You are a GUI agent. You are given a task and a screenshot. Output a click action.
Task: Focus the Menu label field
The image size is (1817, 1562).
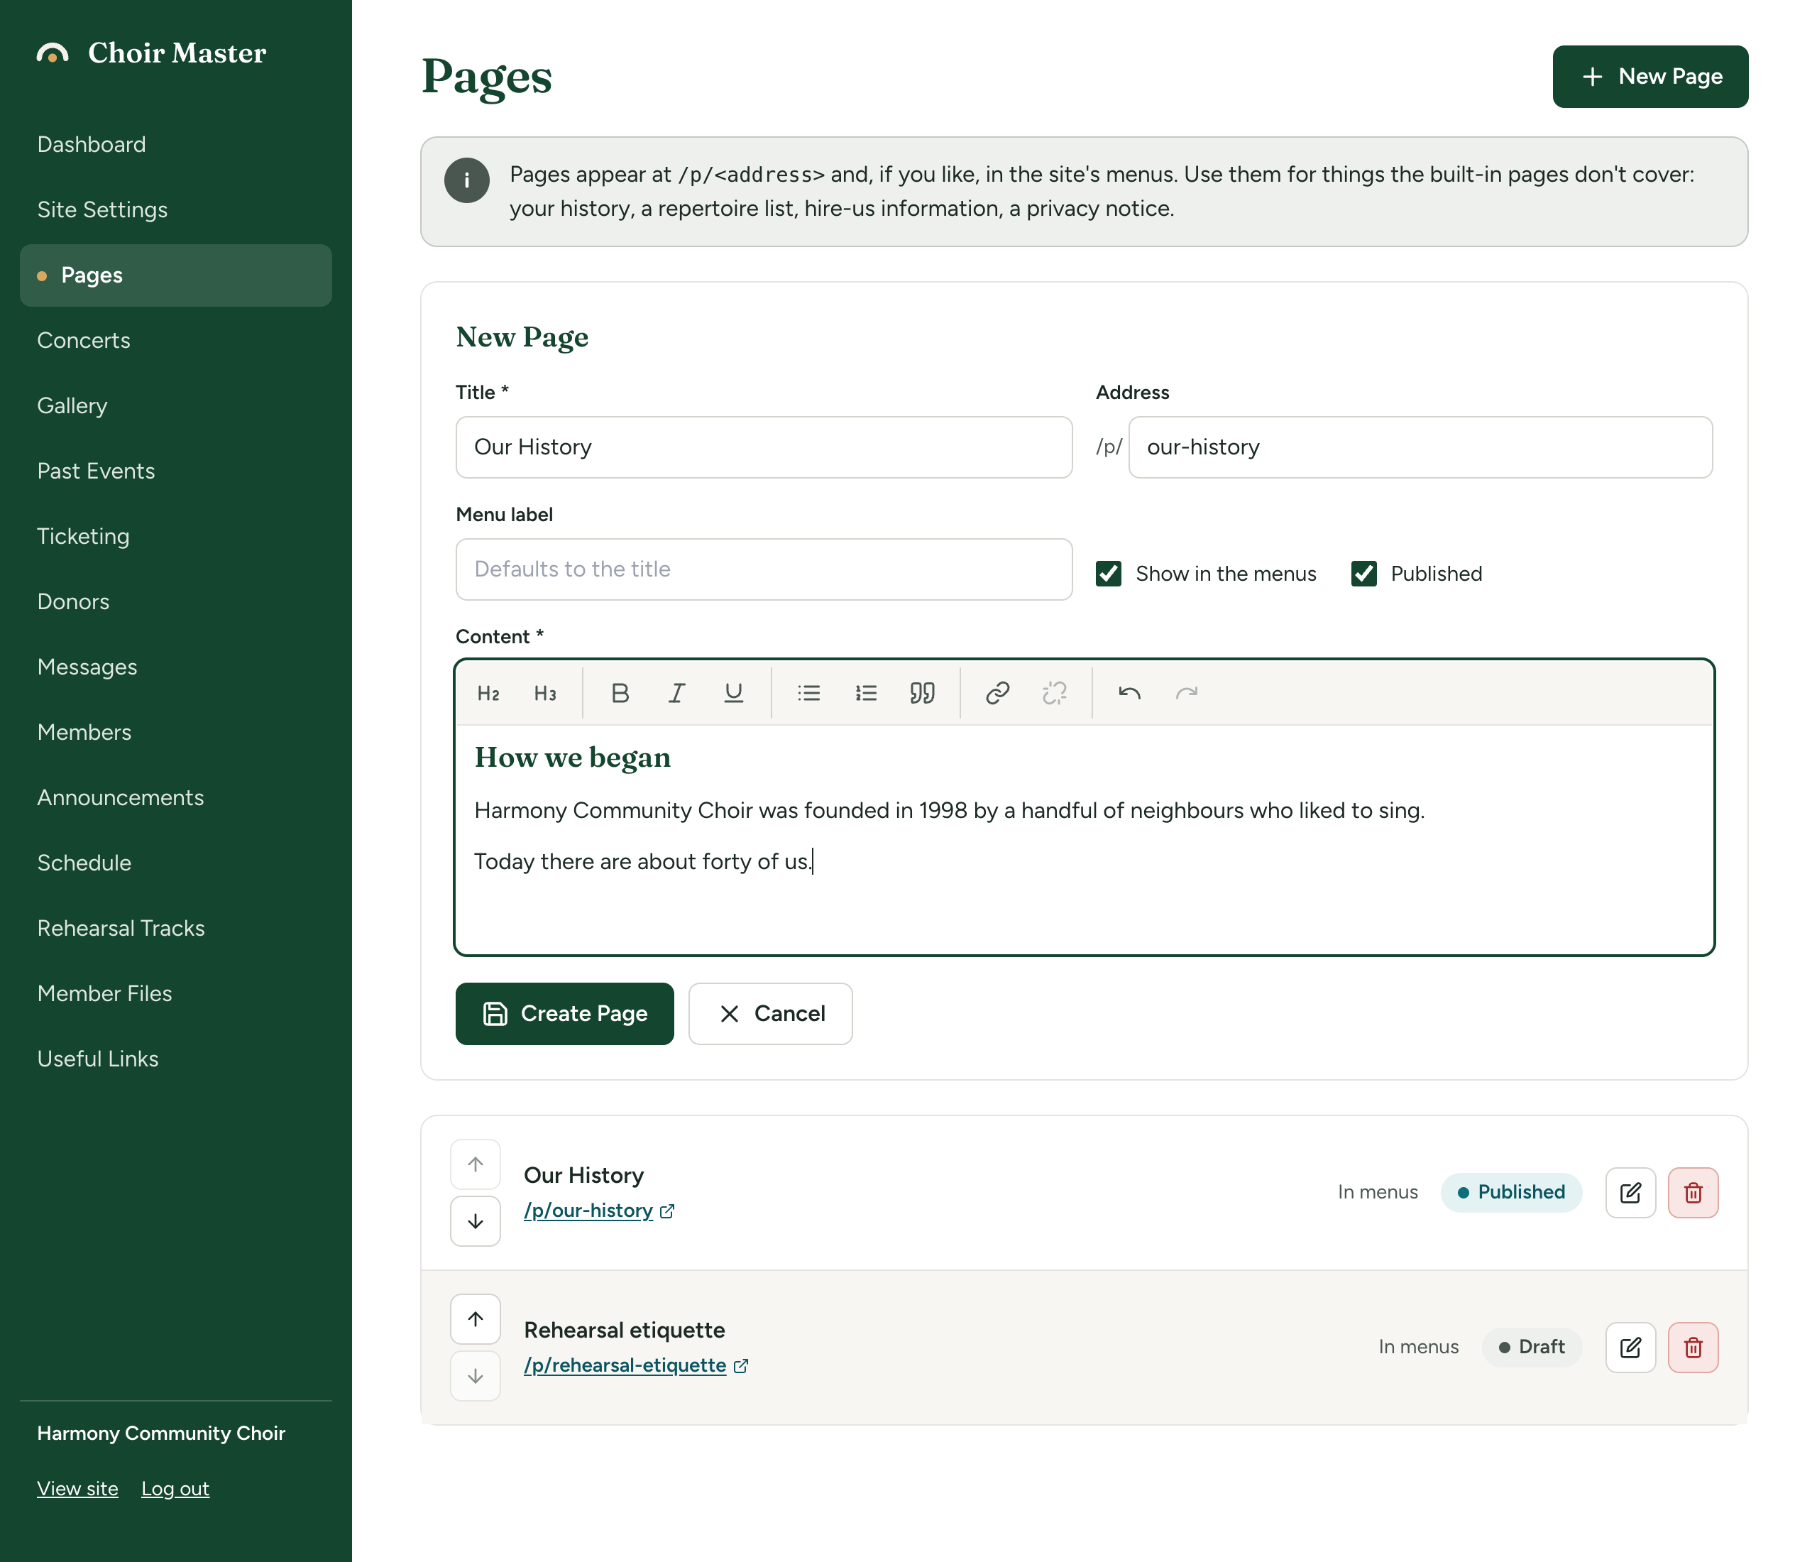[764, 569]
